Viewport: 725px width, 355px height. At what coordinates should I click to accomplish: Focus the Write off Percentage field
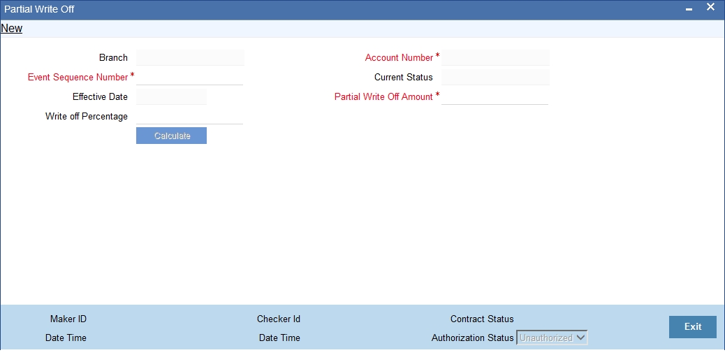[x=189, y=116]
